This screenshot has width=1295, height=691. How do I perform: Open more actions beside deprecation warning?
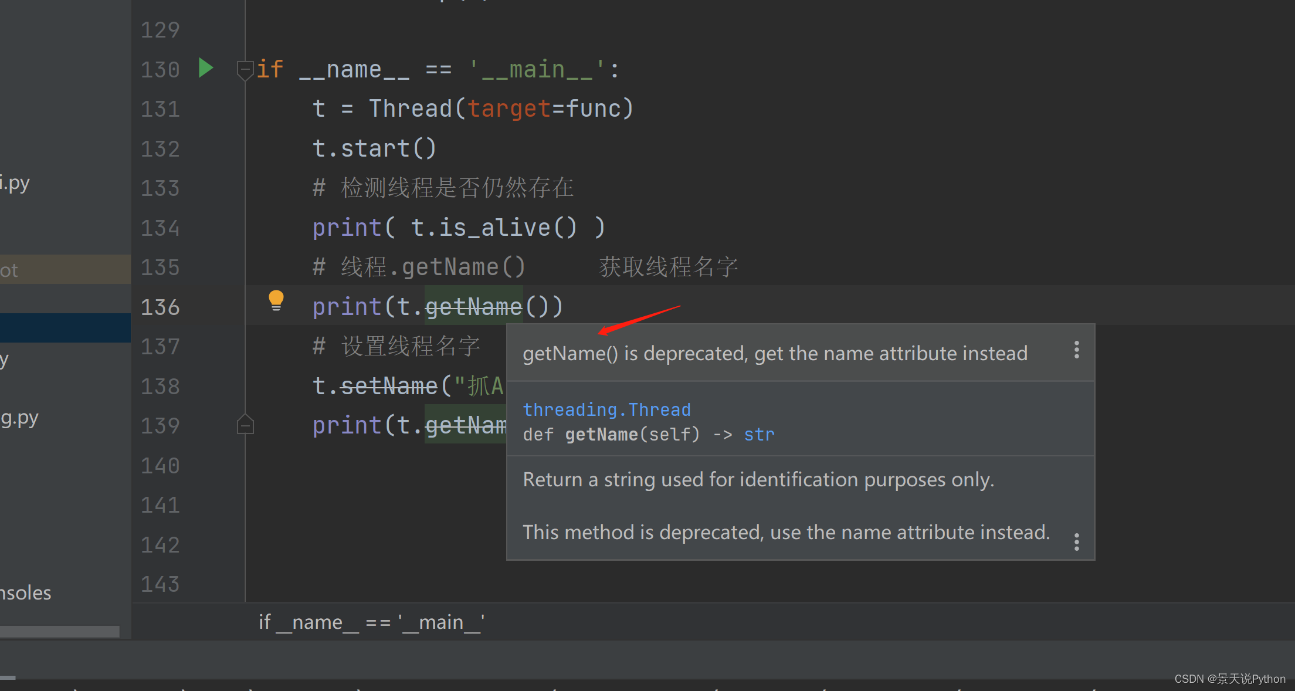[1076, 350]
